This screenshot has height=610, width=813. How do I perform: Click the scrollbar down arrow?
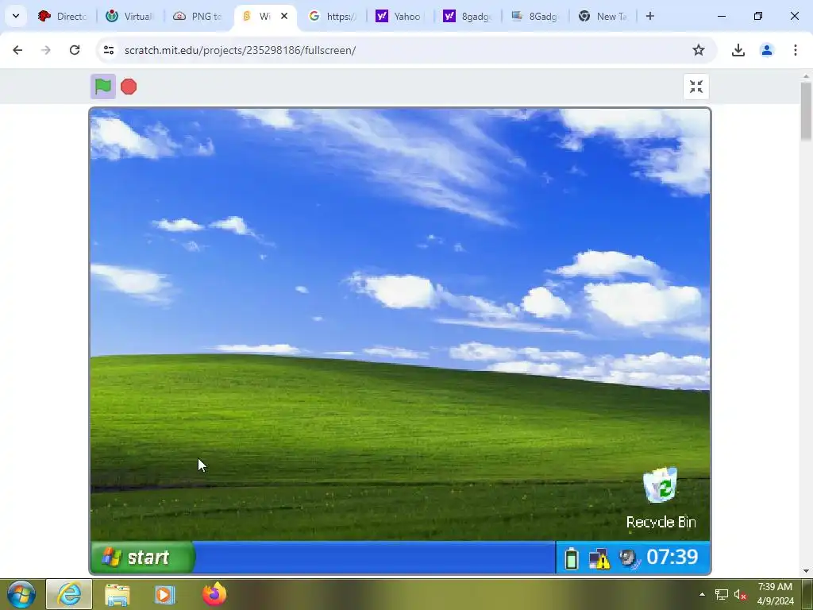pyautogui.click(x=806, y=571)
